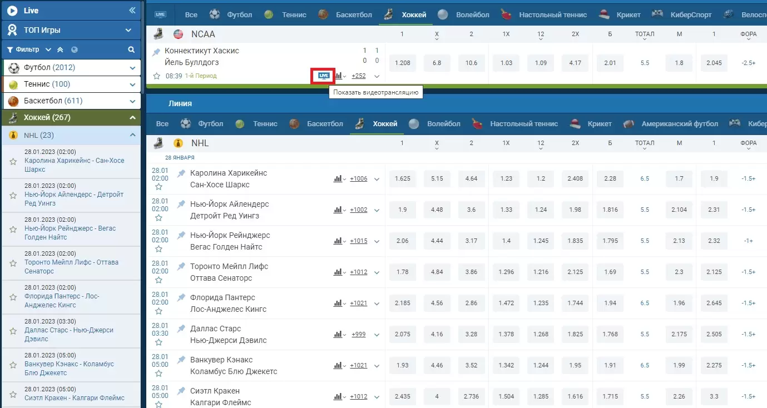
Task: Pin the Каролина Харикейнс match
Action: 181,173
